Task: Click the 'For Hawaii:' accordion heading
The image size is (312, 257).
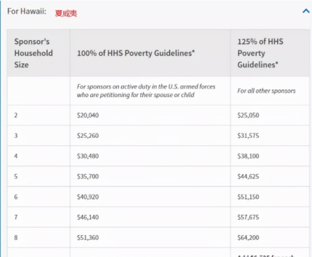Action: click(x=26, y=11)
